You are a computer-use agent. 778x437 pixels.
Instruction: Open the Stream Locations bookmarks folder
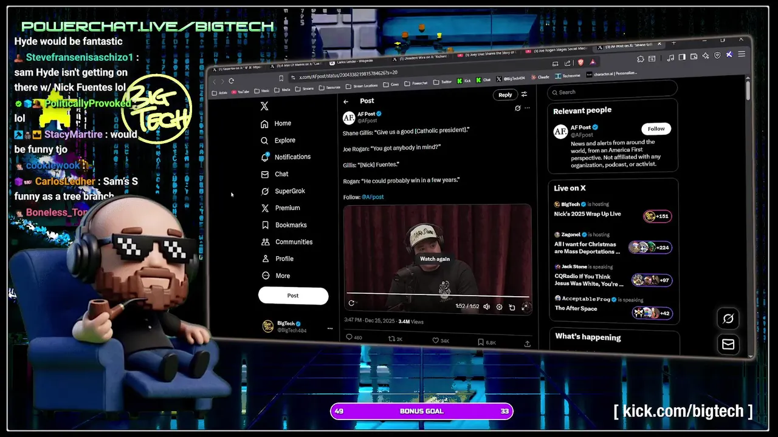(x=362, y=86)
